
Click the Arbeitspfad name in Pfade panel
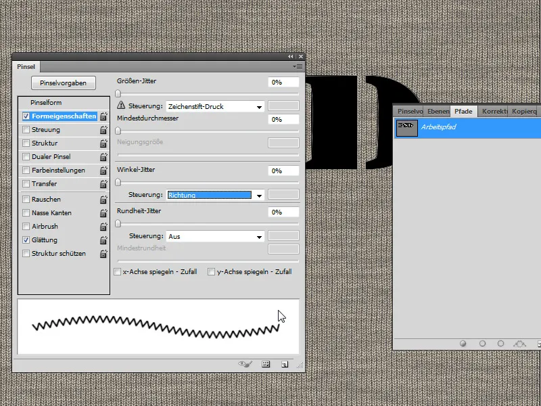click(438, 127)
